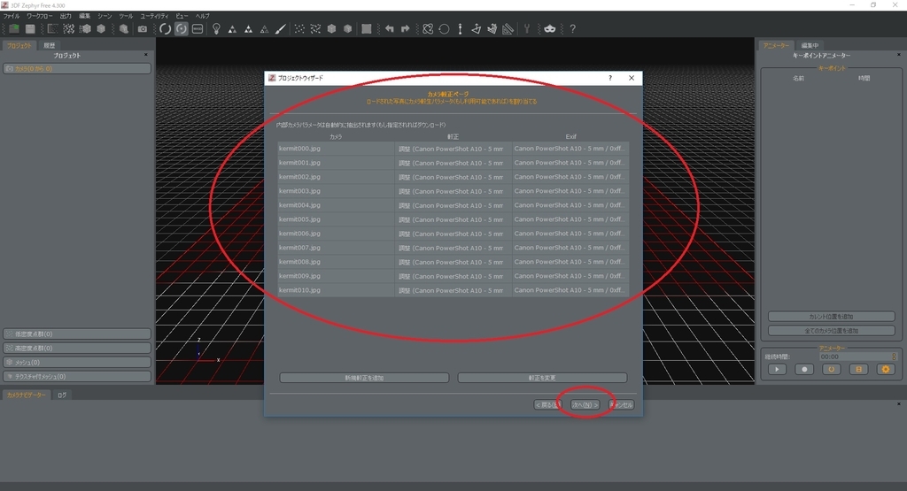Play the keypoint animation
Viewport: 907px width, 491px height.
tap(777, 370)
